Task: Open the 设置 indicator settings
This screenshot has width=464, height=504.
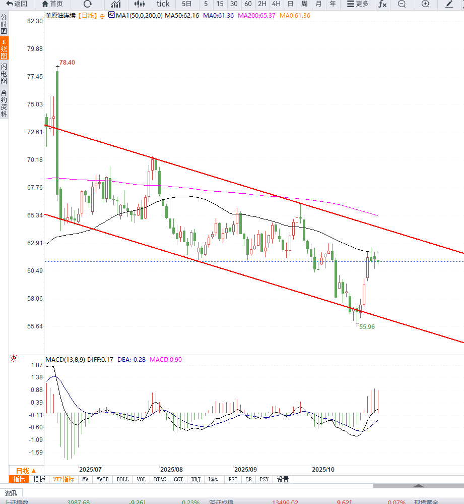Action: tap(283, 479)
